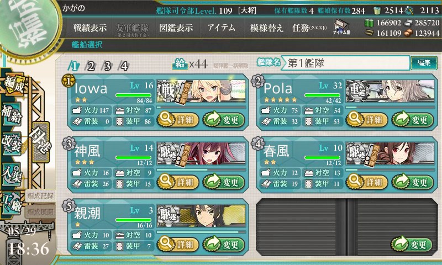Open 任務 (クエスト) quests menu
442x265 pixels.
[x=309, y=28]
